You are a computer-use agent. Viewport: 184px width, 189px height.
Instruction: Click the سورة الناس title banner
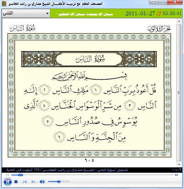[89, 59]
